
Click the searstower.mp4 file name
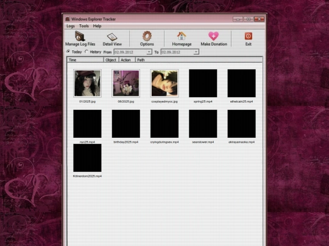point(203,142)
